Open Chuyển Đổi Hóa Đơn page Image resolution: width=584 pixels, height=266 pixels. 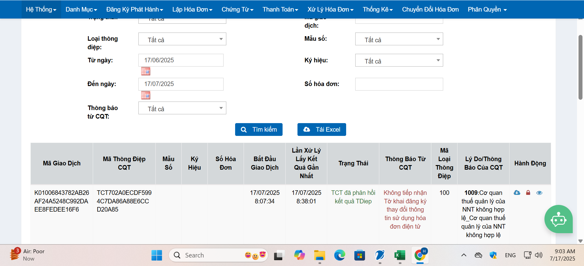pos(430,9)
